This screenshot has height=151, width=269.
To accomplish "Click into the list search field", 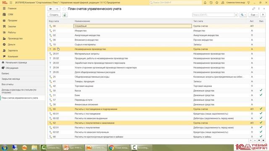I will point(213,15).
